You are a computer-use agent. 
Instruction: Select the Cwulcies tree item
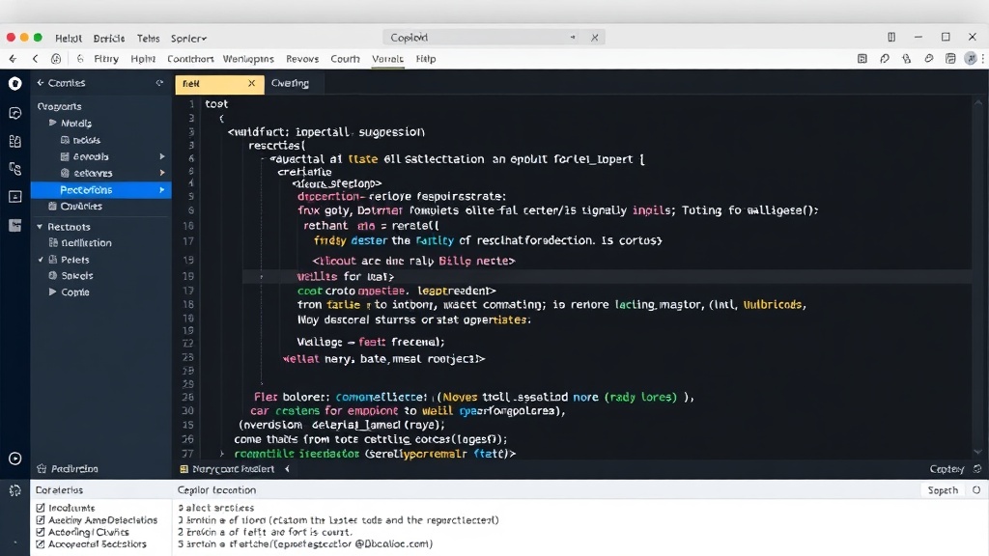pos(81,207)
